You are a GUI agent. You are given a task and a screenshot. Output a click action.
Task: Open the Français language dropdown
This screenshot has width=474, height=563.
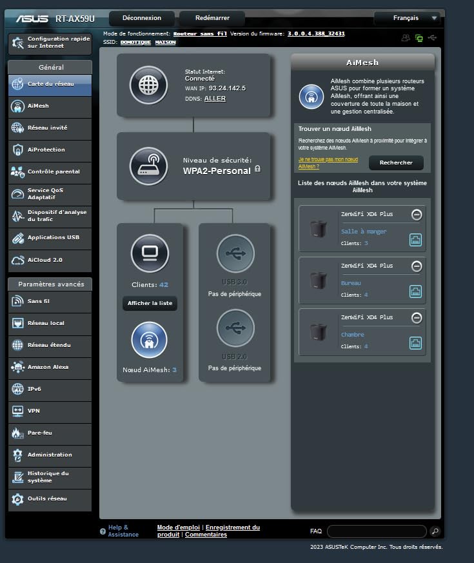407,18
